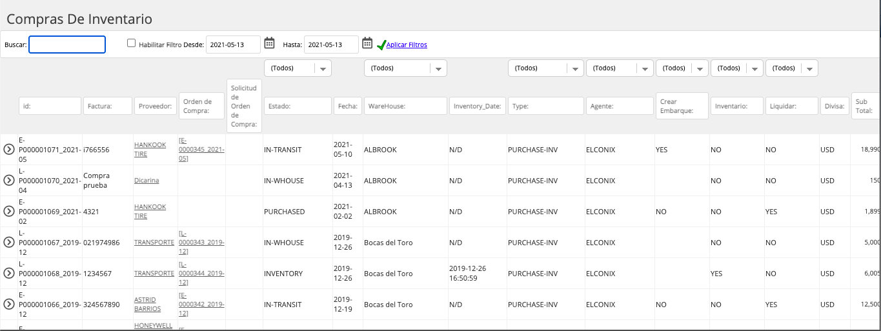Click the Desde date input field
This screenshot has width=881, height=331.
tap(233, 45)
